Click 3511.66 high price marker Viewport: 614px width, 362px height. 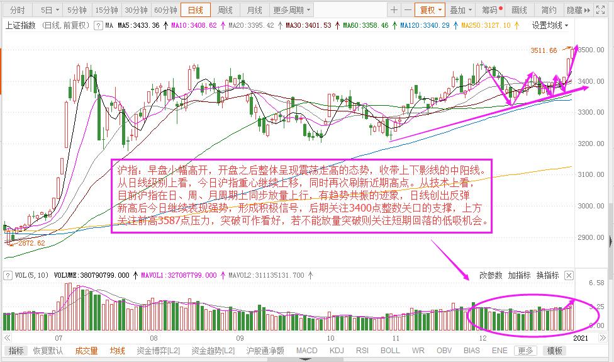pyautogui.click(x=544, y=50)
